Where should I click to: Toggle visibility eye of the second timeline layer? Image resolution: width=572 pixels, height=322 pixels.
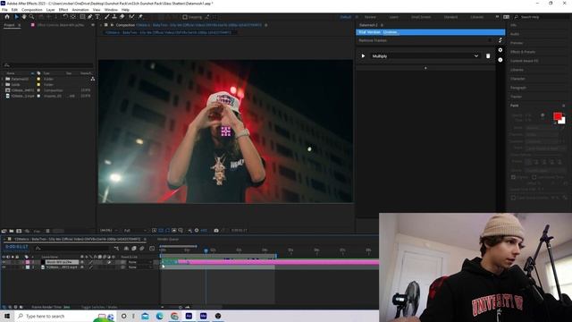(x=4, y=267)
